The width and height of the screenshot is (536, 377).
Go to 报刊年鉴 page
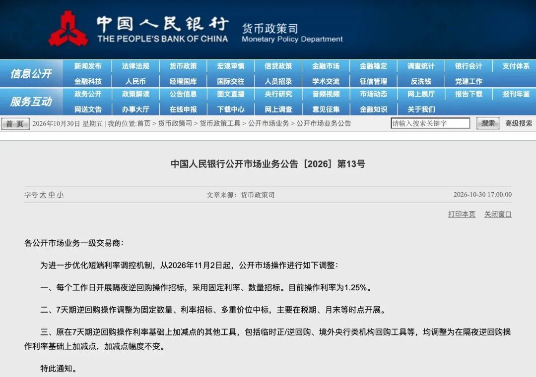click(x=516, y=94)
